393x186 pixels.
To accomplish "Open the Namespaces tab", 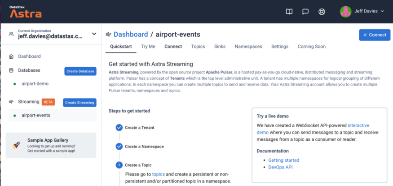I will point(248,47).
